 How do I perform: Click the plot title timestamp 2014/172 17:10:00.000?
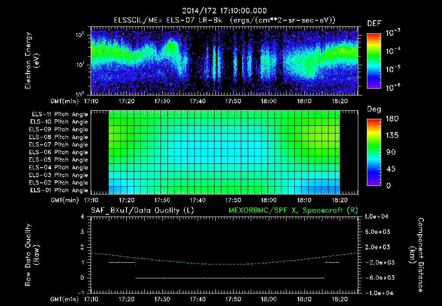224,11
